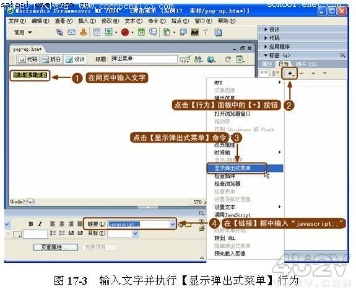Click the black M icon in Insert bar

tap(195, 32)
